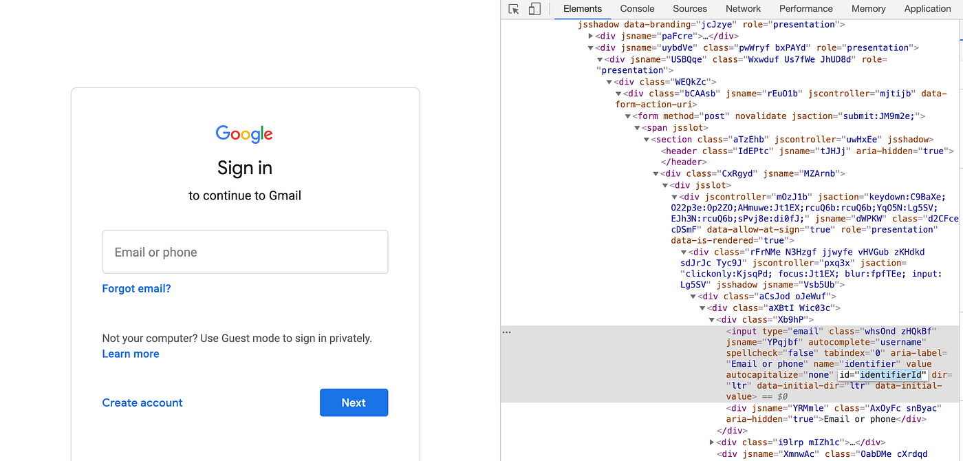Collapse the span jsslot node
This screenshot has width=963, height=461.
pos(636,127)
